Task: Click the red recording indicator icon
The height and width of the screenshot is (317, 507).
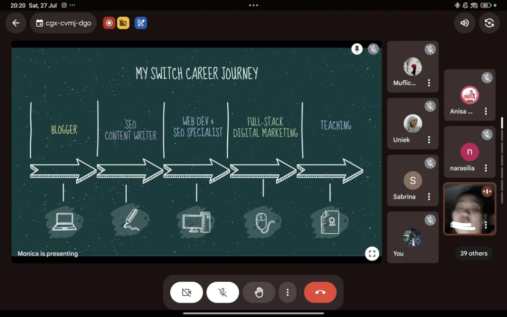Action: [x=109, y=23]
